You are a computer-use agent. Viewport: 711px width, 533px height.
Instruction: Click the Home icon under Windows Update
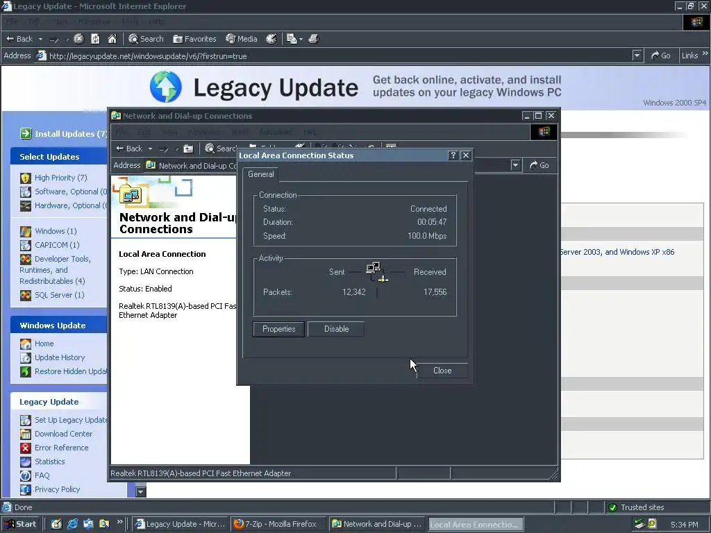pyautogui.click(x=26, y=344)
